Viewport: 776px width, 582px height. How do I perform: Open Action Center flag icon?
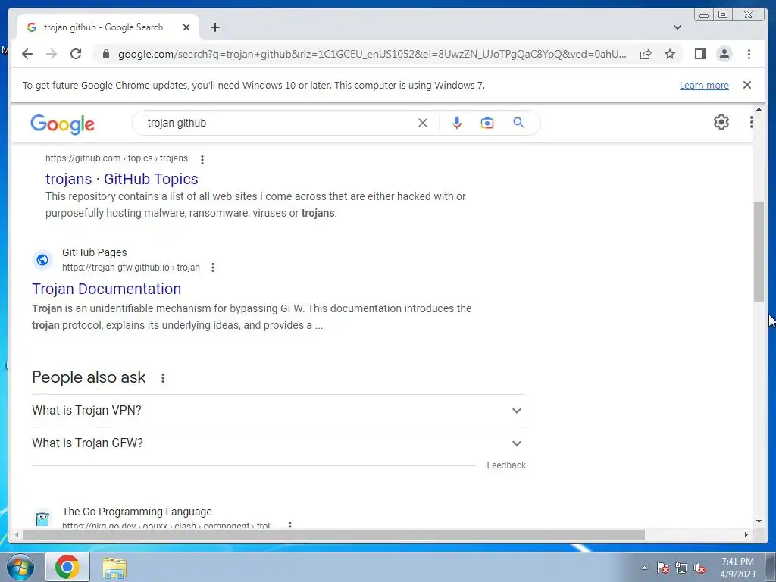[663, 568]
